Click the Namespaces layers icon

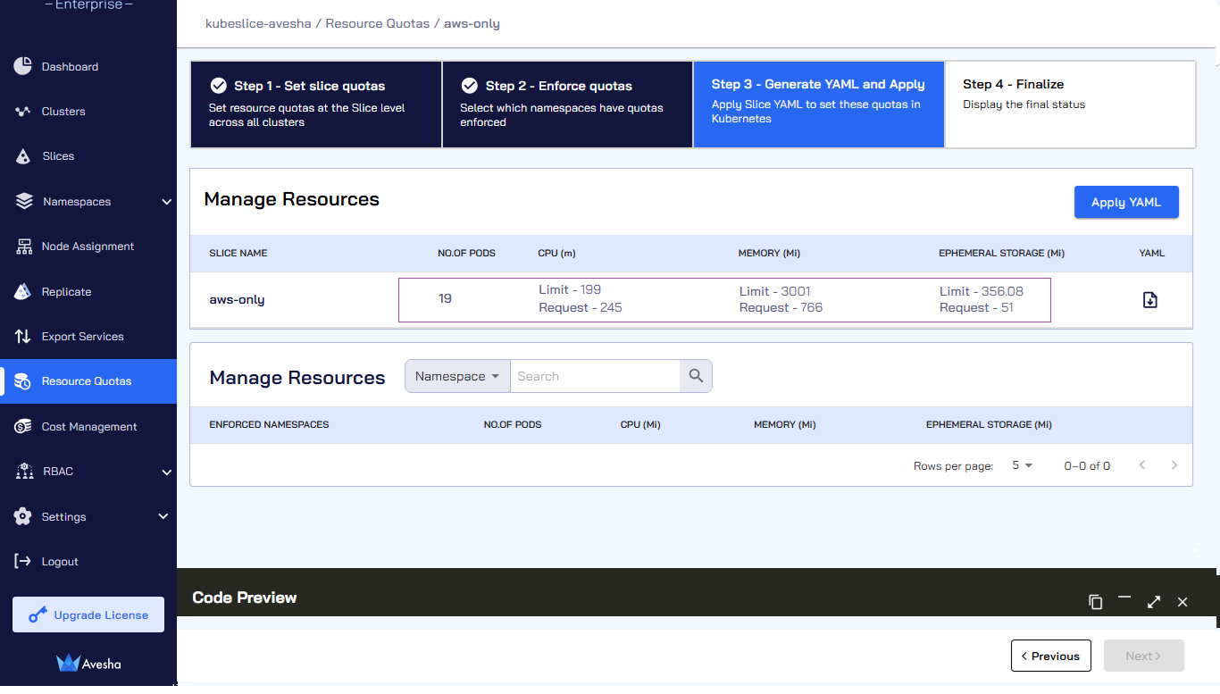(24, 202)
